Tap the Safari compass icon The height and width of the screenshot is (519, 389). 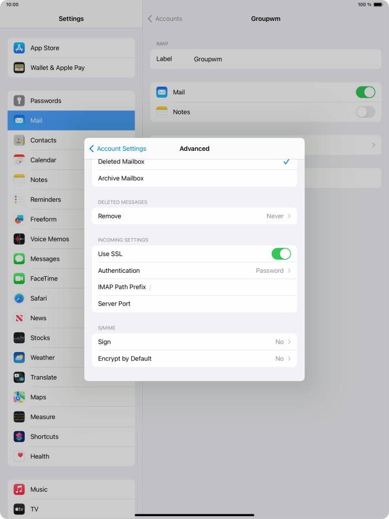(x=20, y=298)
